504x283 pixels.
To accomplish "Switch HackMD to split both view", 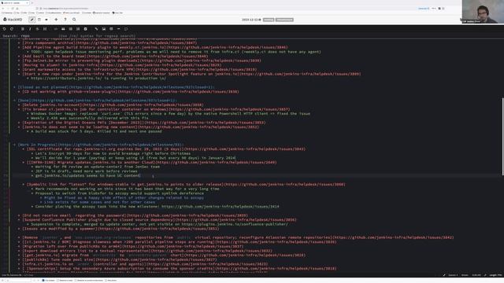I will [39, 20].
